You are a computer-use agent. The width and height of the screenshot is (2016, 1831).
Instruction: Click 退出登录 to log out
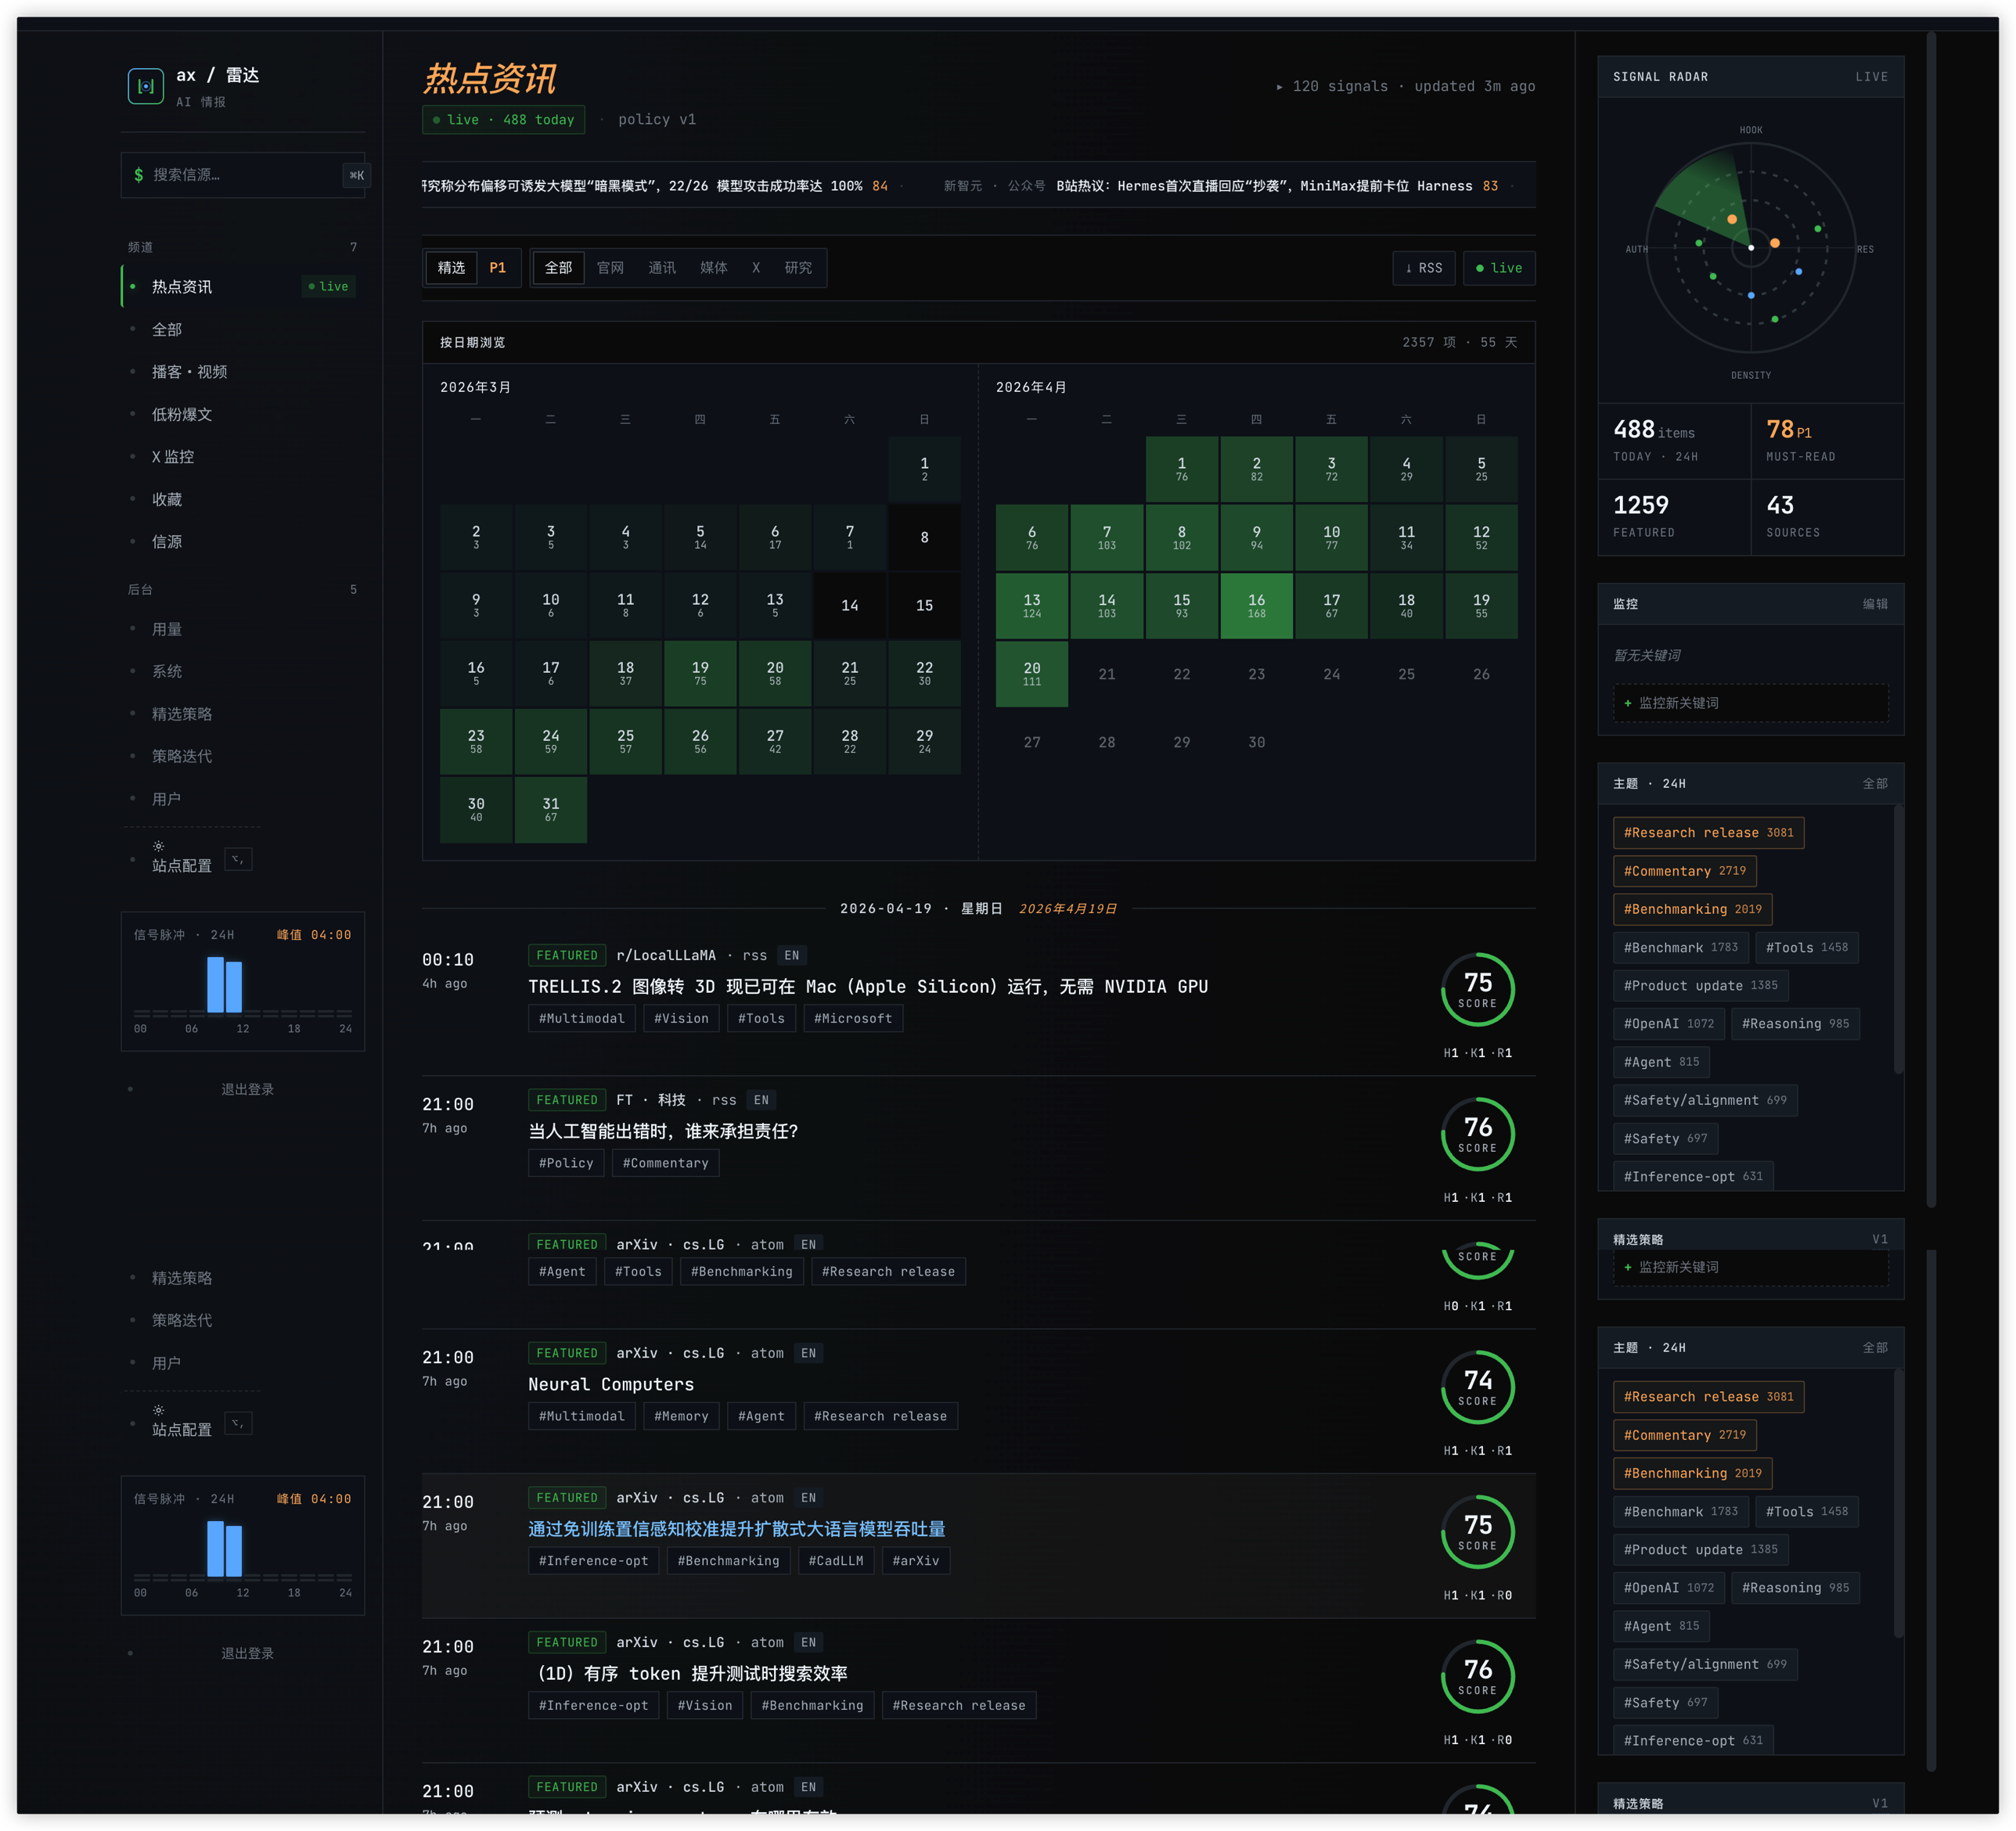pyautogui.click(x=247, y=1089)
